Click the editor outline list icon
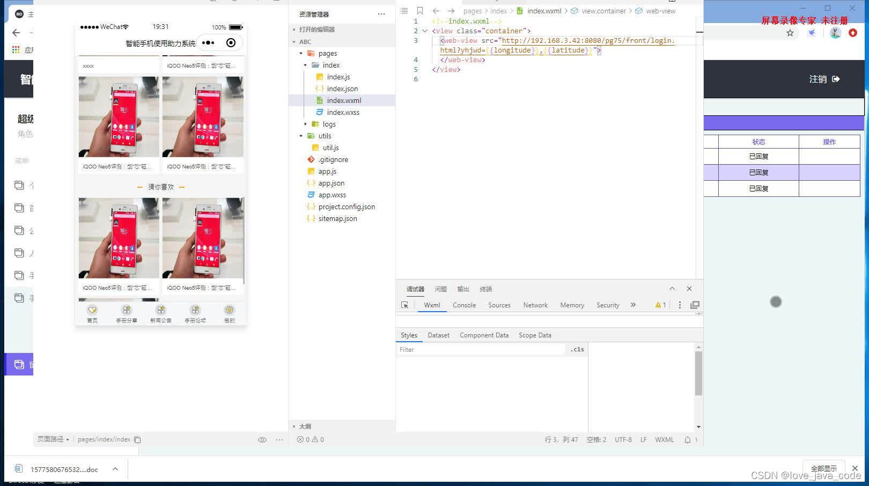The width and height of the screenshot is (869, 486). click(x=404, y=11)
